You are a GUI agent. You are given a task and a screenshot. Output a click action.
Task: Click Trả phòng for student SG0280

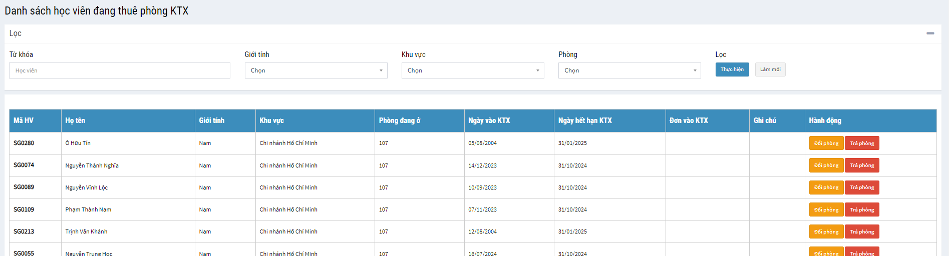click(x=861, y=143)
